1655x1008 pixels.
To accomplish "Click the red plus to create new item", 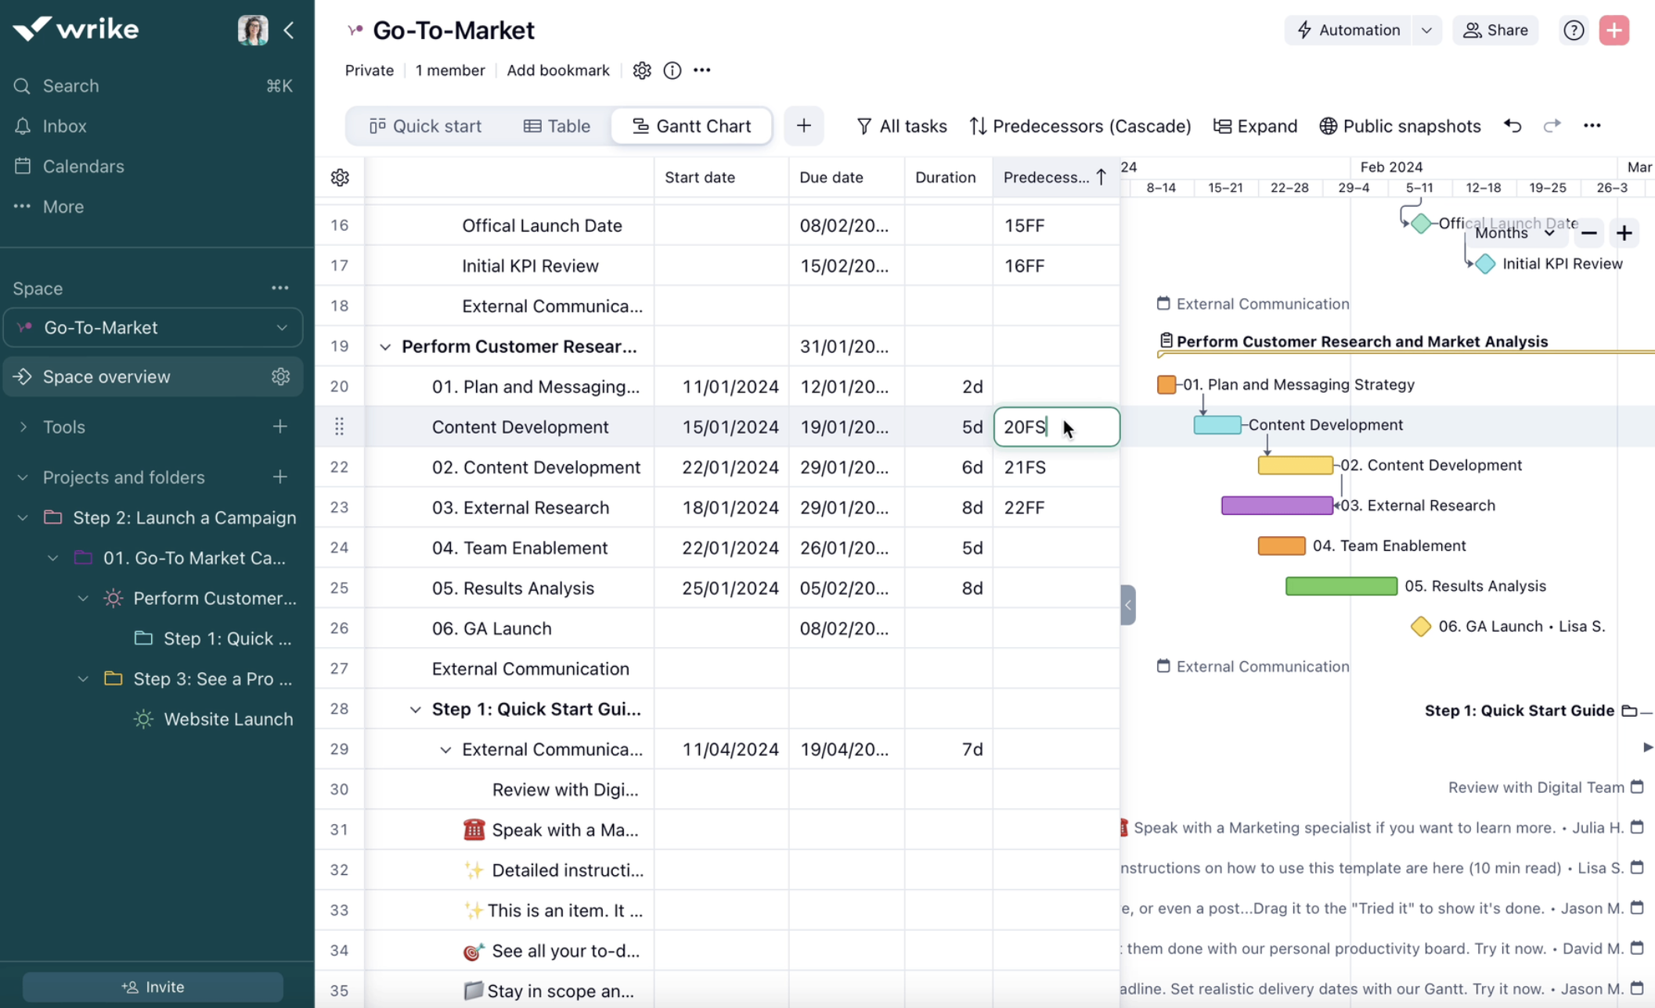I will point(1614,30).
